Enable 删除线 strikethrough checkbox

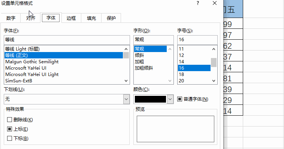9,119
